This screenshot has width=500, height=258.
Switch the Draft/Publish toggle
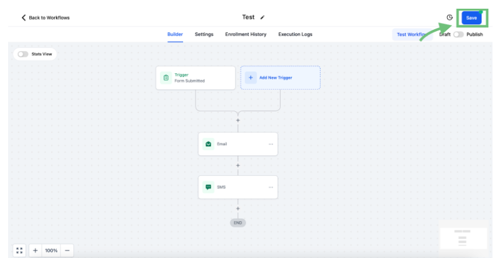tap(458, 34)
